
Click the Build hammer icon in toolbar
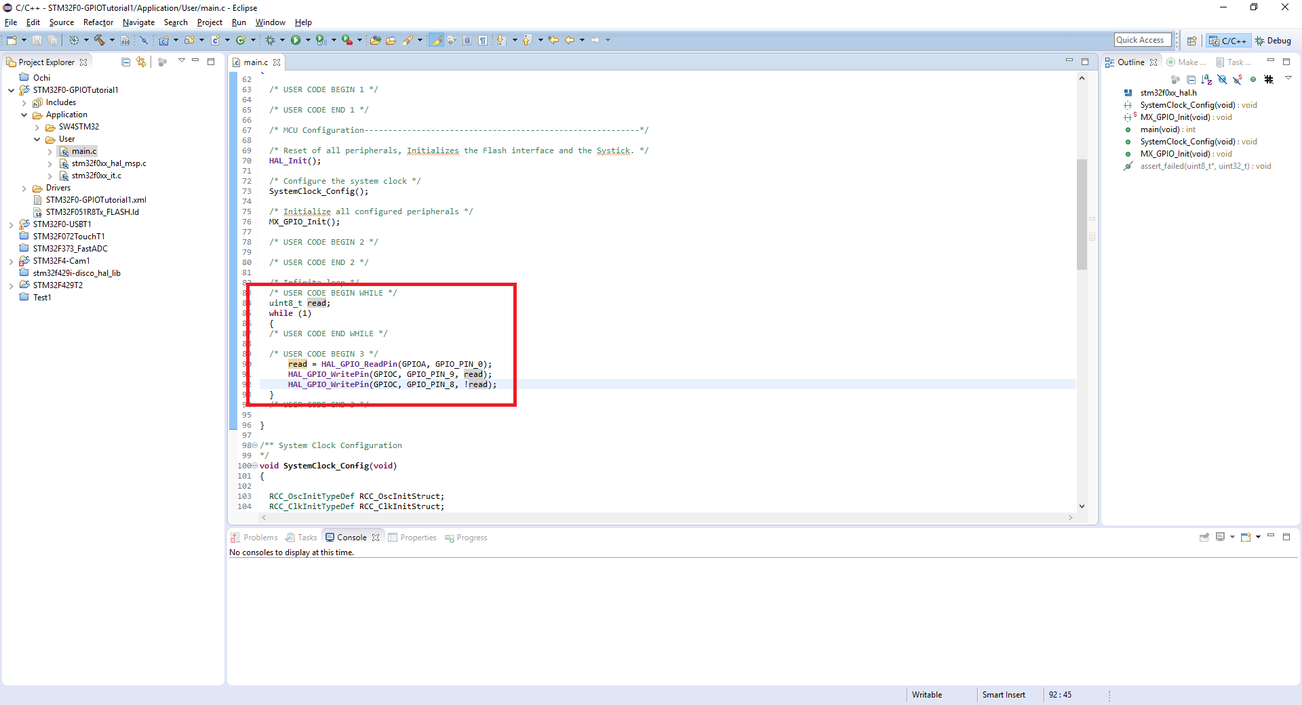point(99,41)
